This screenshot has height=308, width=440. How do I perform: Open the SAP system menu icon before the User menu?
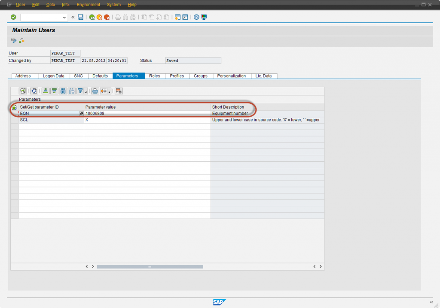coord(9,4)
